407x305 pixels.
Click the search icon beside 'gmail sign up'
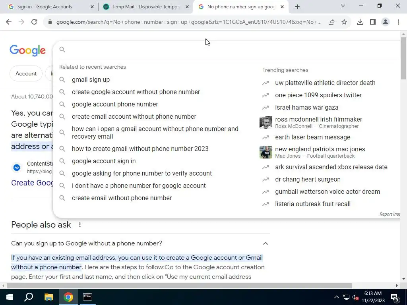62,79
